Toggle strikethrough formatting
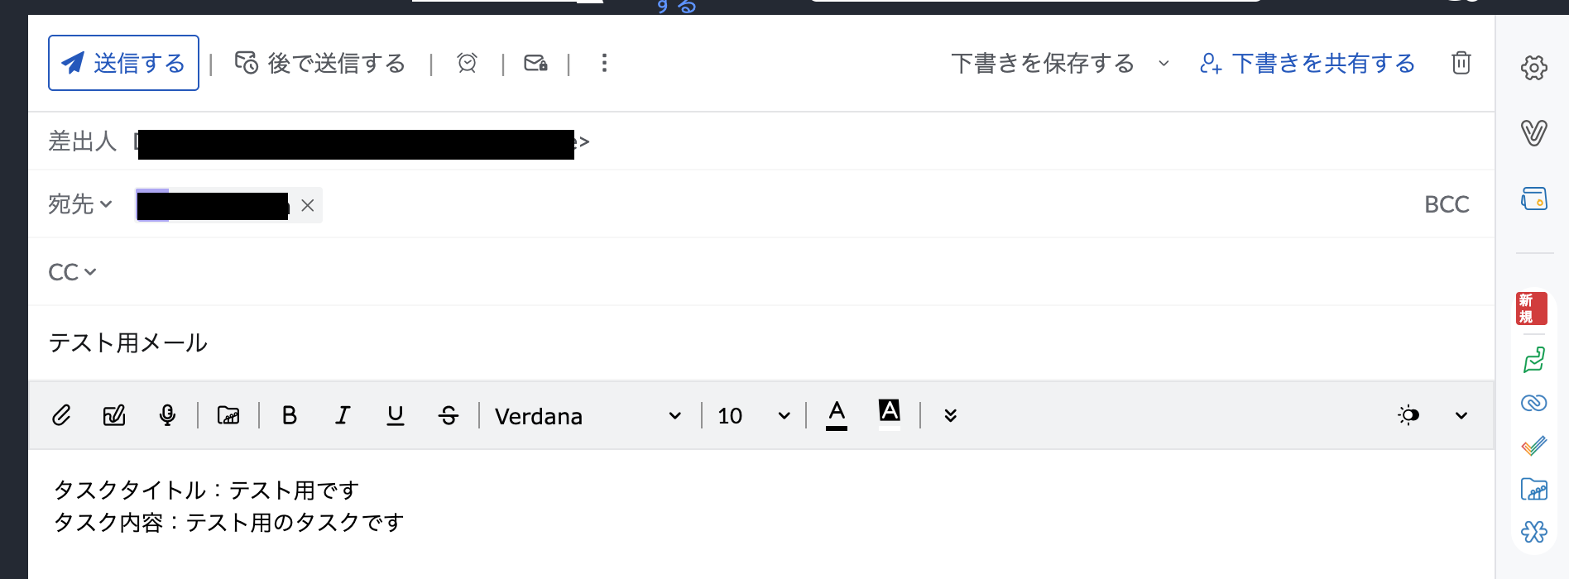This screenshot has height=579, width=1569. [449, 415]
